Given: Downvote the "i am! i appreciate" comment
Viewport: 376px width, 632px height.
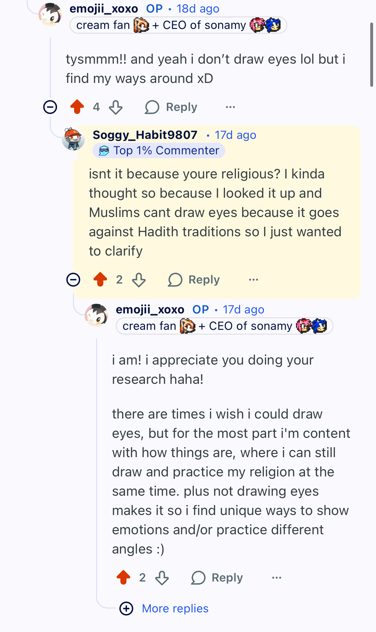Looking at the screenshot, I should tap(162, 578).
